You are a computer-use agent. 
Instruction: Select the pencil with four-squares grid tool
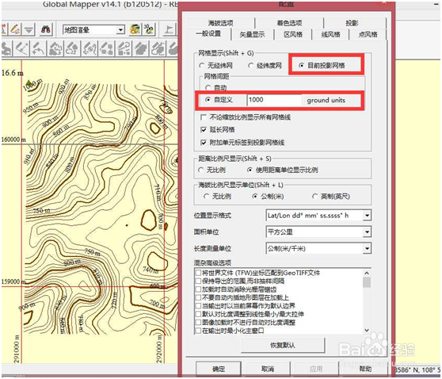click(107, 48)
